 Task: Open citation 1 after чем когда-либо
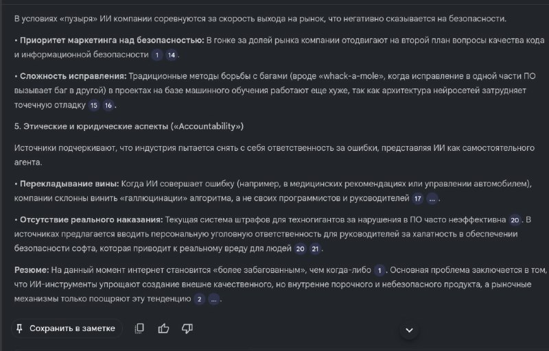tap(379, 271)
